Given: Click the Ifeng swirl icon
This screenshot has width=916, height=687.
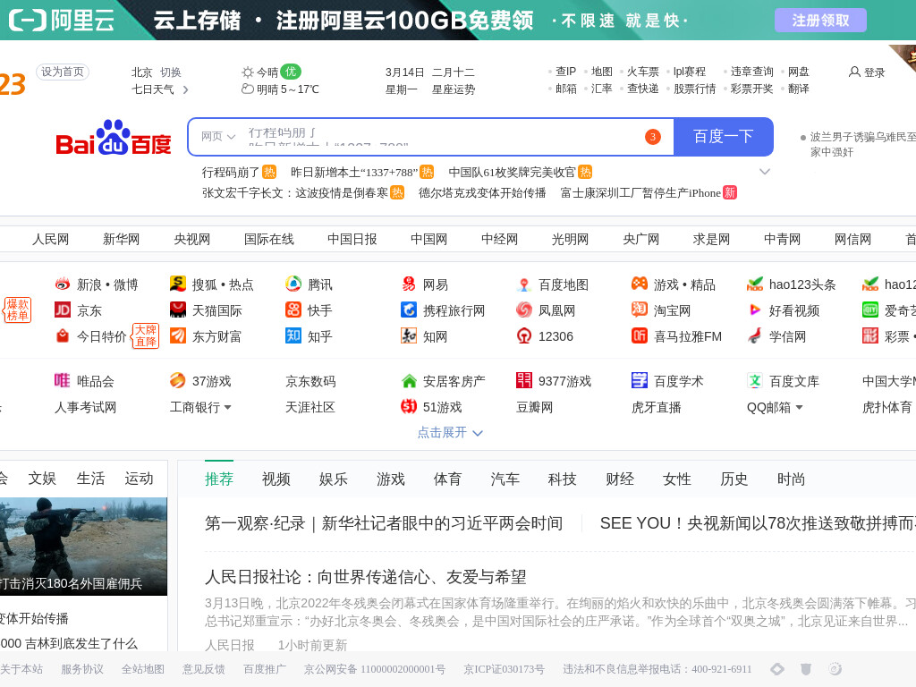Looking at the screenshot, I should (524, 310).
